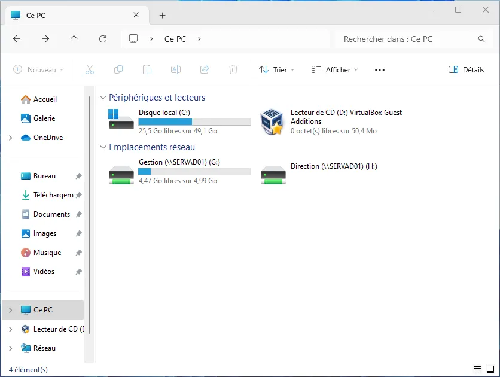Collapse the Périphériques et lecteurs group

pos(103,98)
